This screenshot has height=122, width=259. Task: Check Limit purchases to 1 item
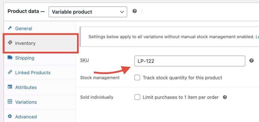point(137,97)
